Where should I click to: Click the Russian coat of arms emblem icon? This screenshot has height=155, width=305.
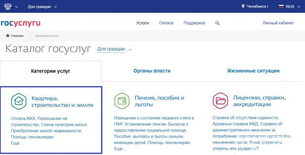click(x=8, y=6)
